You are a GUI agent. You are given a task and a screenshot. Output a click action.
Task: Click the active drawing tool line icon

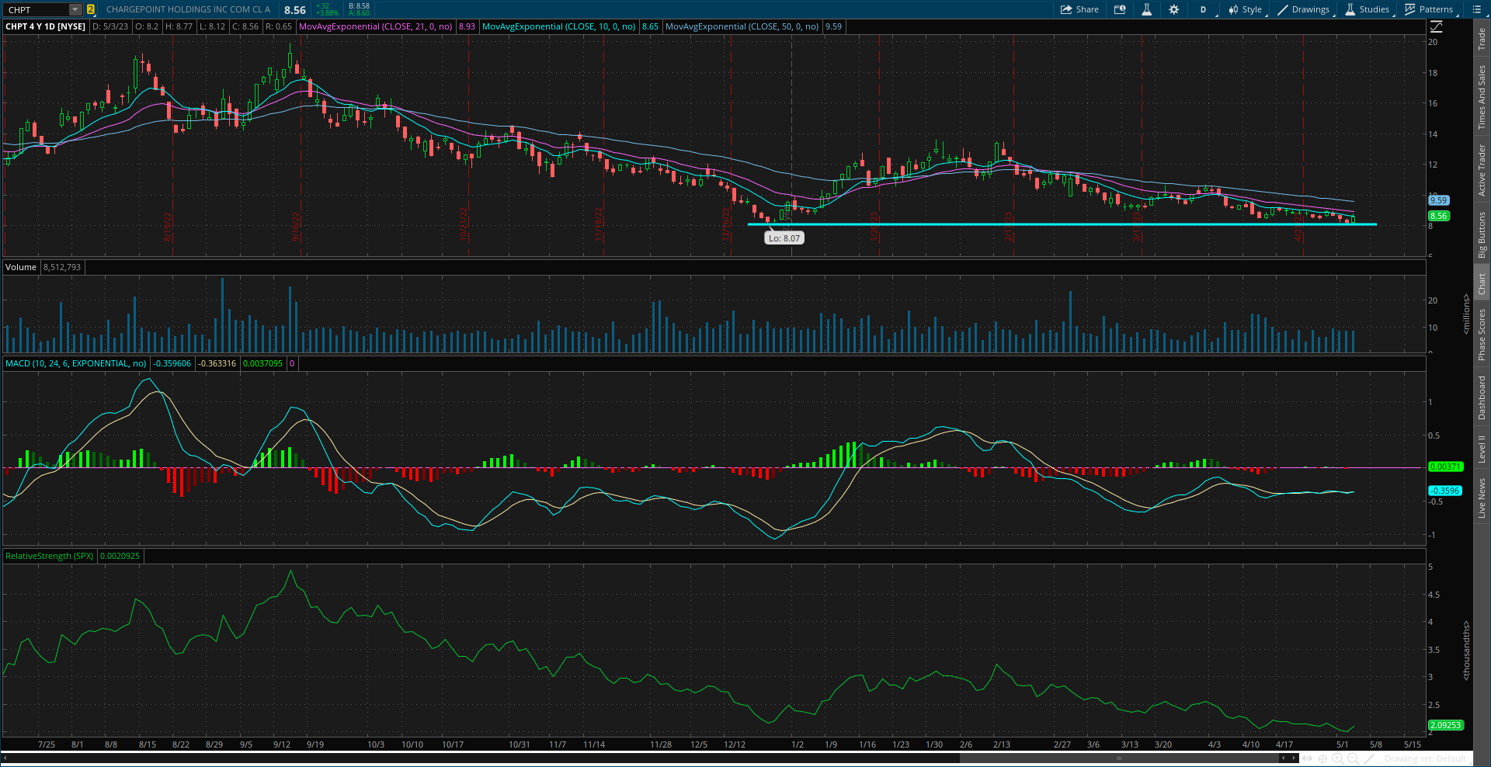(1370, 758)
